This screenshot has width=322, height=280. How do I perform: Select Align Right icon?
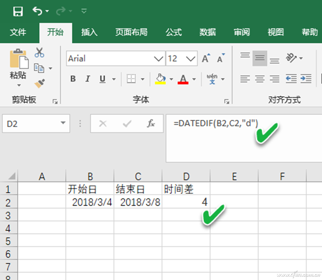pyautogui.click(x=275, y=79)
